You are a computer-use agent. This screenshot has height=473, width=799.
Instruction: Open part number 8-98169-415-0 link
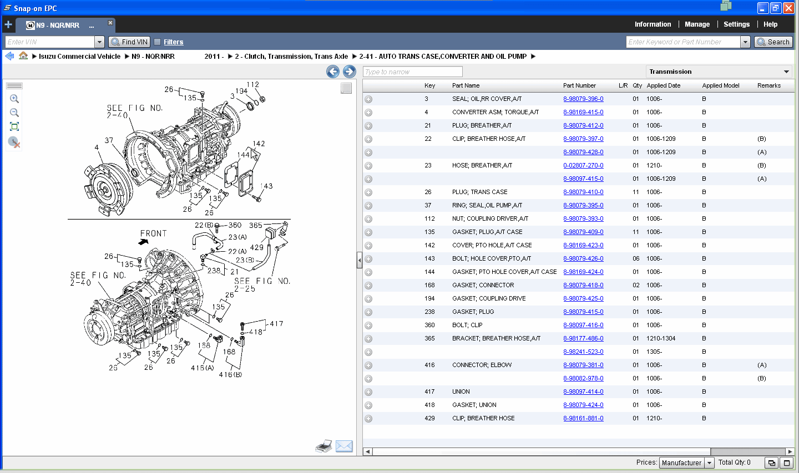point(583,112)
